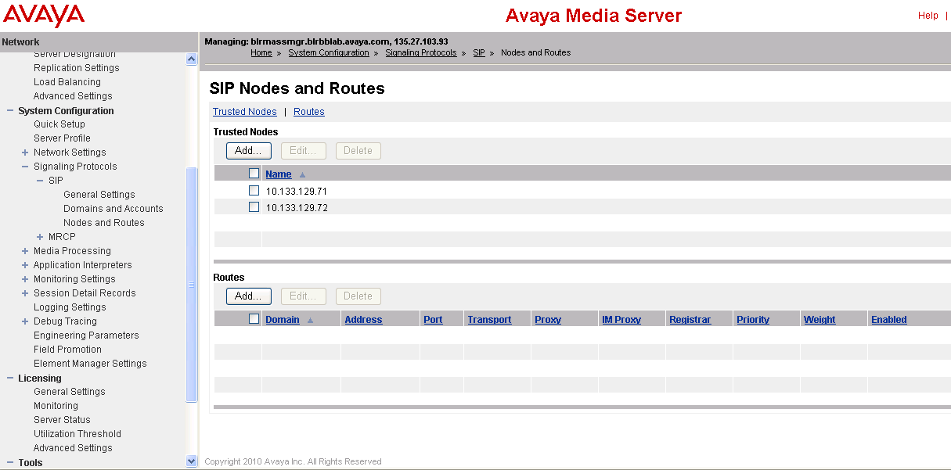This screenshot has height=470, width=951.
Task: Open Signaling Protocols breadcrumb link
Action: (421, 53)
